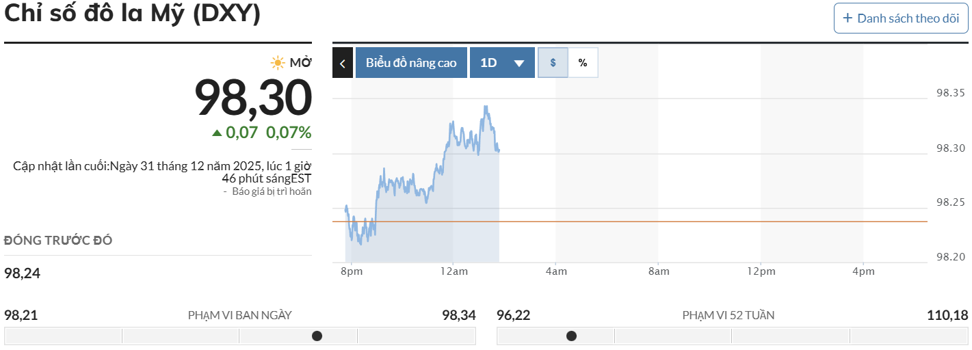
Task: Open Biểu đồ nâng cao advanced chart
Action: tap(410, 63)
